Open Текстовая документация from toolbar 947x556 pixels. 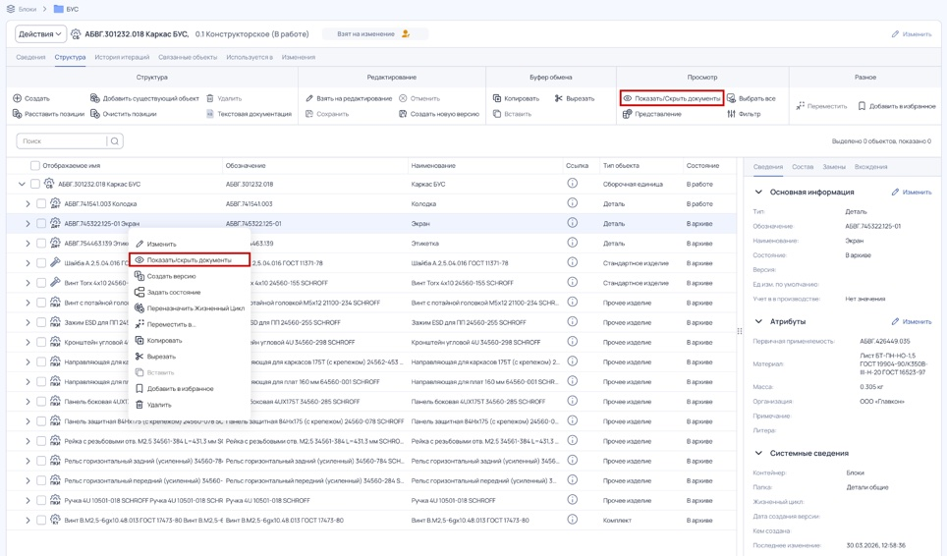pyautogui.click(x=249, y=114)
